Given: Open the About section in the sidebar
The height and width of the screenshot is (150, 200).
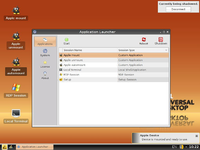Looking at the screenshot, I should [x=45, y=76].
